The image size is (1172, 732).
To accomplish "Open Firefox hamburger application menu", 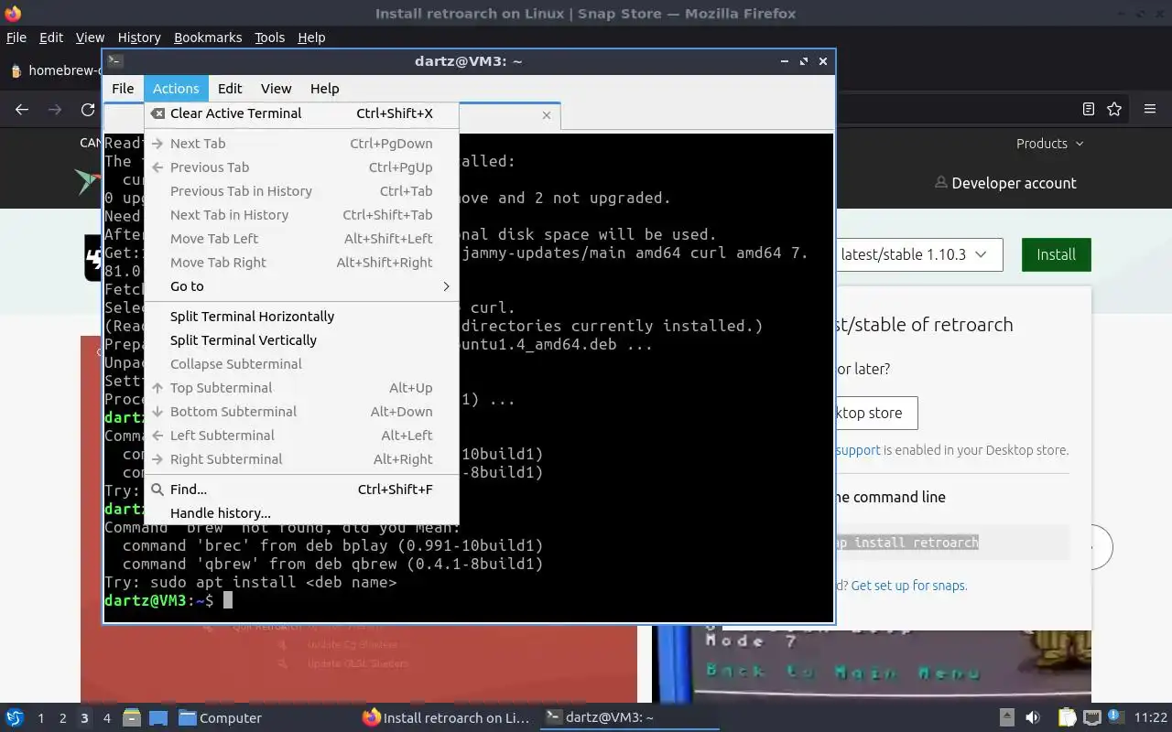I will tap(1150, 109).
